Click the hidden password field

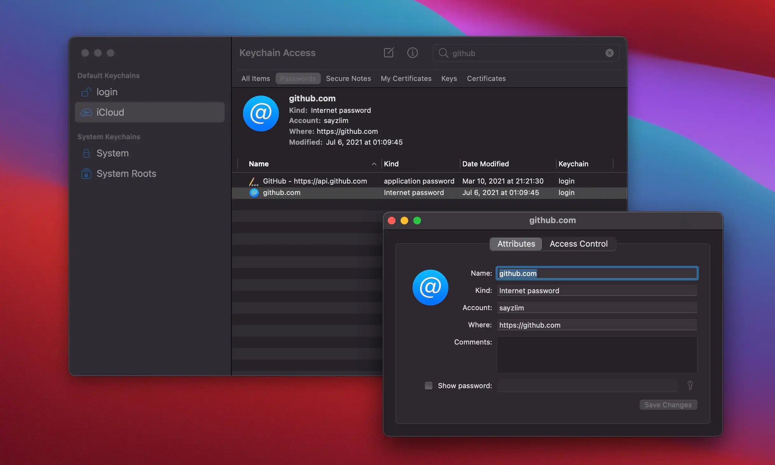(x=587, y=386)
